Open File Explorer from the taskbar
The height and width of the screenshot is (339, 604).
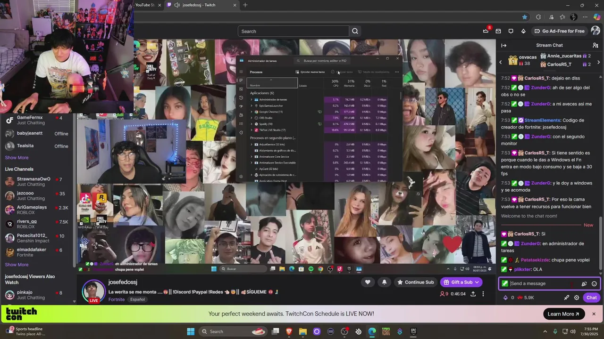tap(302, 331)
